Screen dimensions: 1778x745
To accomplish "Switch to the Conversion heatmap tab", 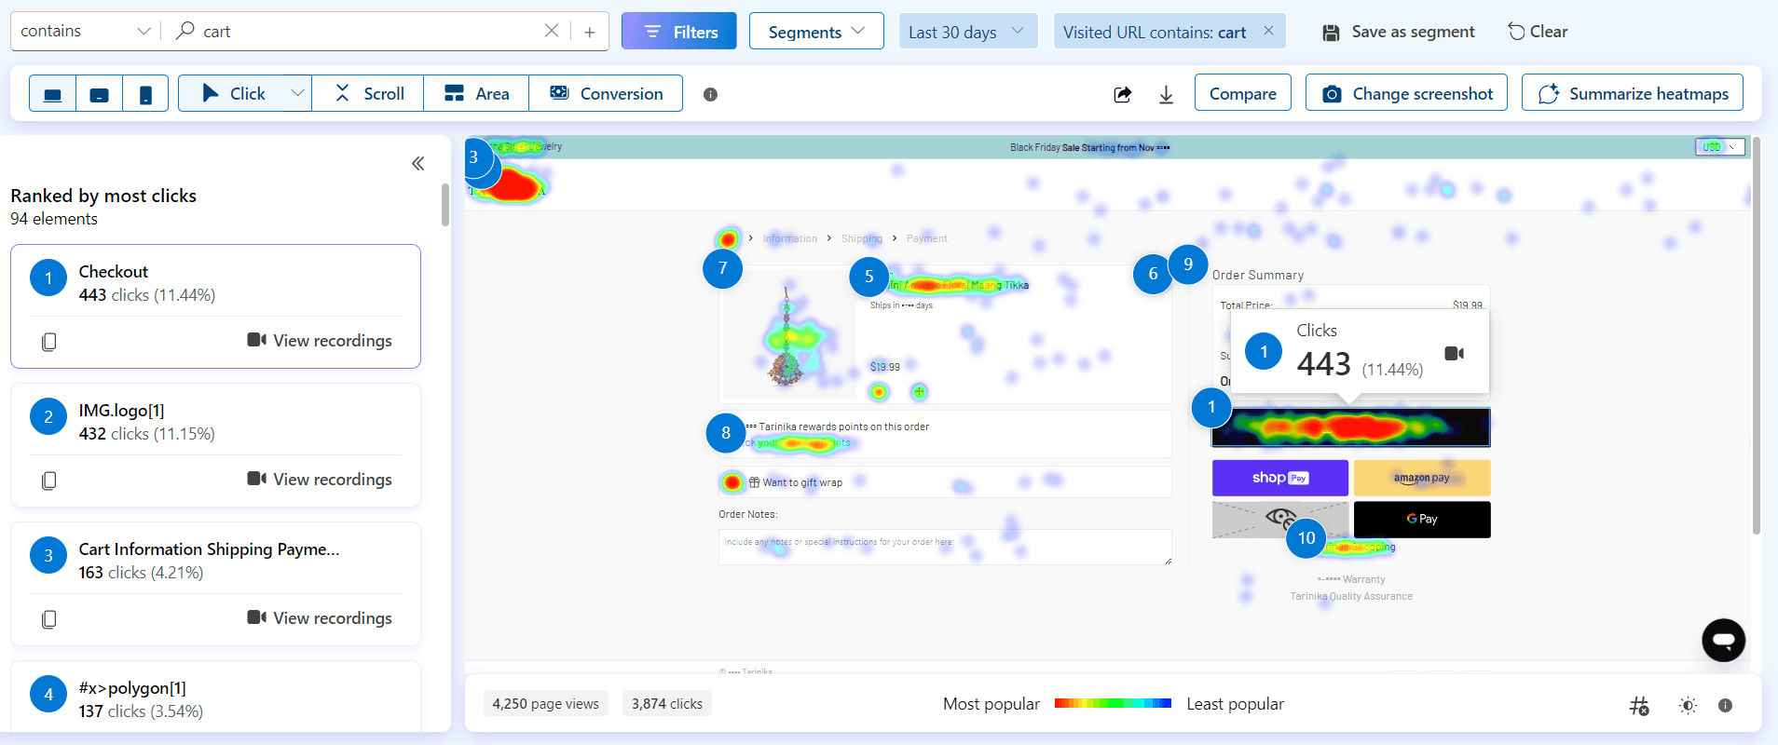I will pyautogui.click(x=606, y=94).
